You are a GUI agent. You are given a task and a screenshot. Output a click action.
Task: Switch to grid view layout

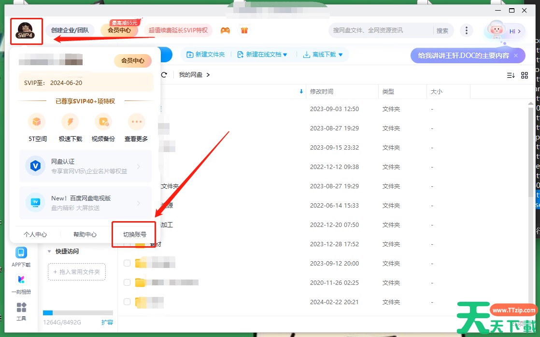click(525, 75)
